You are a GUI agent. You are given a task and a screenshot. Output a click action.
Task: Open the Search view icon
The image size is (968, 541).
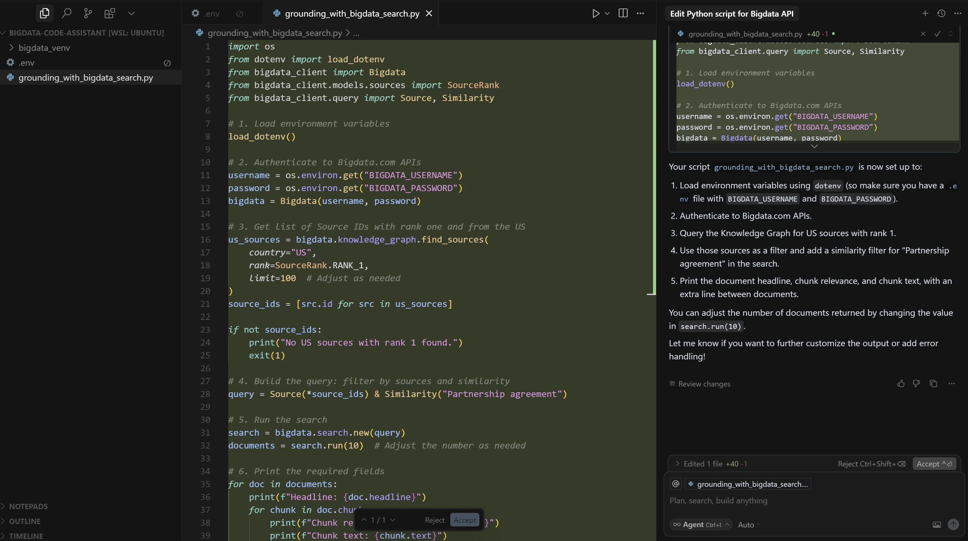tap(66, 14)
